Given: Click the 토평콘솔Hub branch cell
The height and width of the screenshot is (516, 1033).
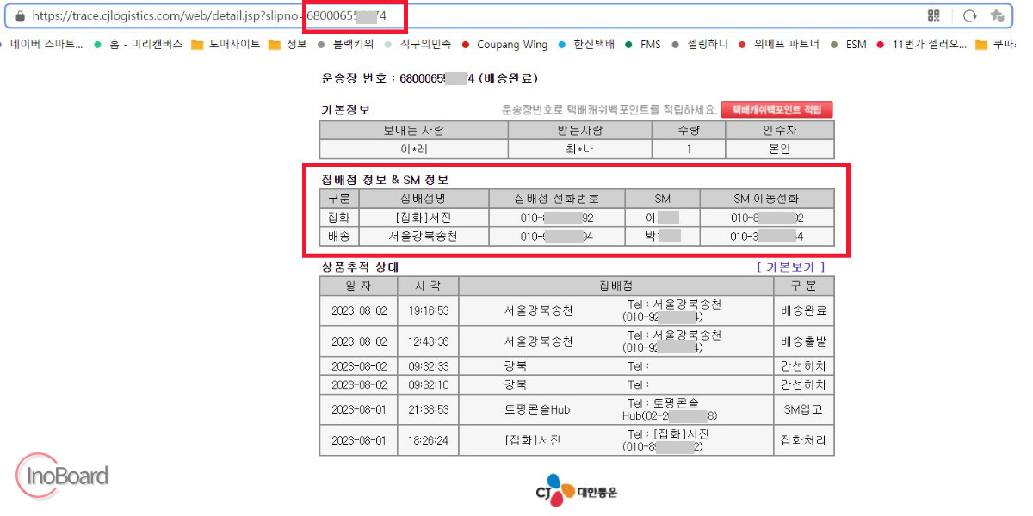Looking at the screenshot, I should tap(537, 410).
